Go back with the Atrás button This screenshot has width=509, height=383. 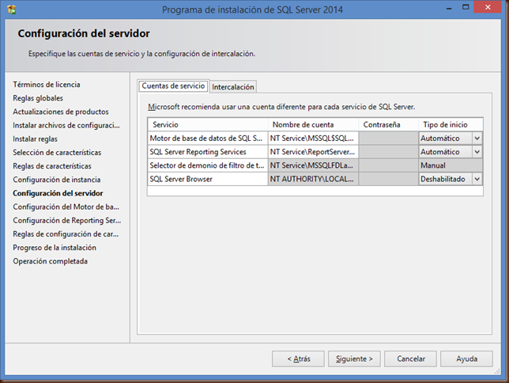pyautogui.click(x=298, y=358)
